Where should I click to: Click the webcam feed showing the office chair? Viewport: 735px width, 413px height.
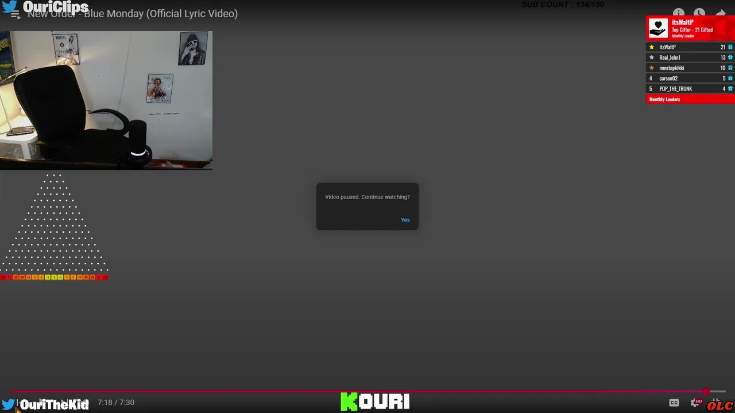106,100
